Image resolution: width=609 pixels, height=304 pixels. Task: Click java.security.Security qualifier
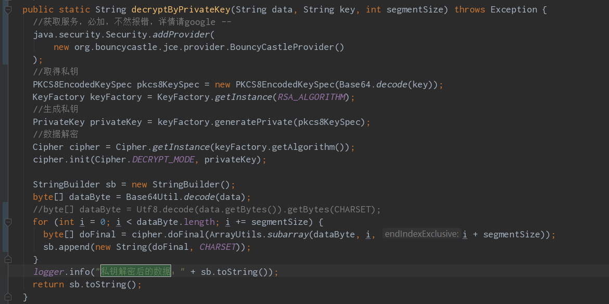(x=90, y=34)
